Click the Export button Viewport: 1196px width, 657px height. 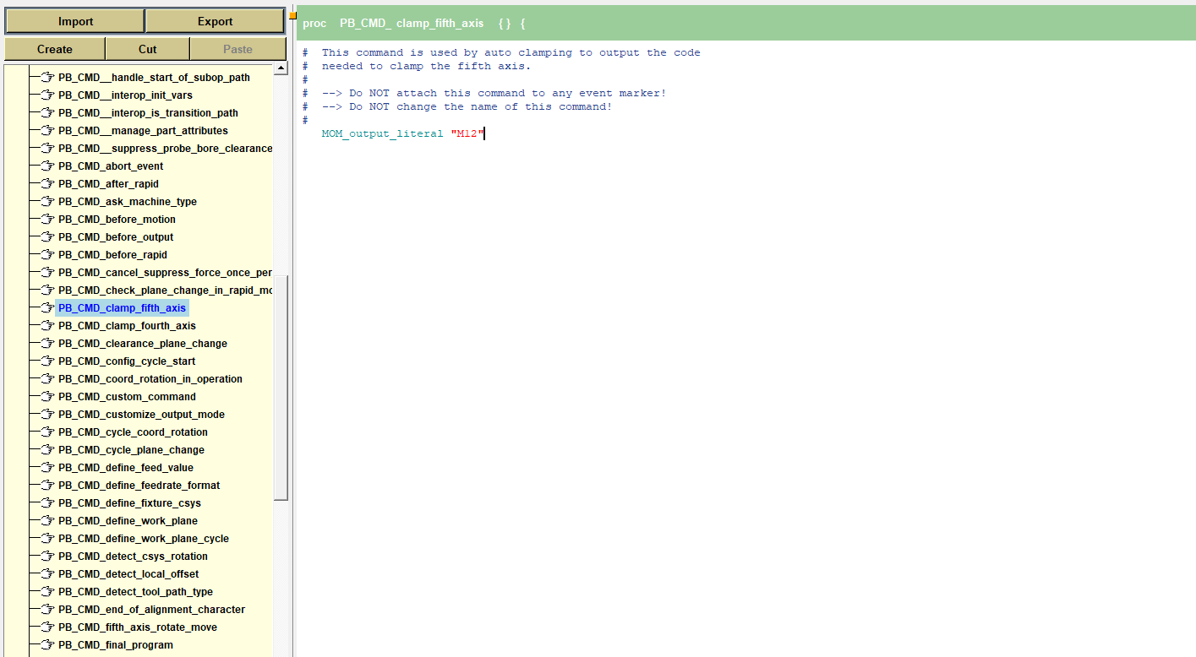[215, 21]
